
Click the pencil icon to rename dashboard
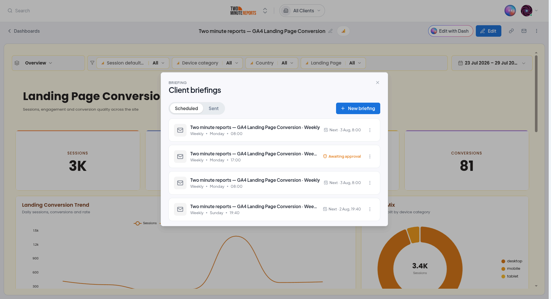pos(331,31)
